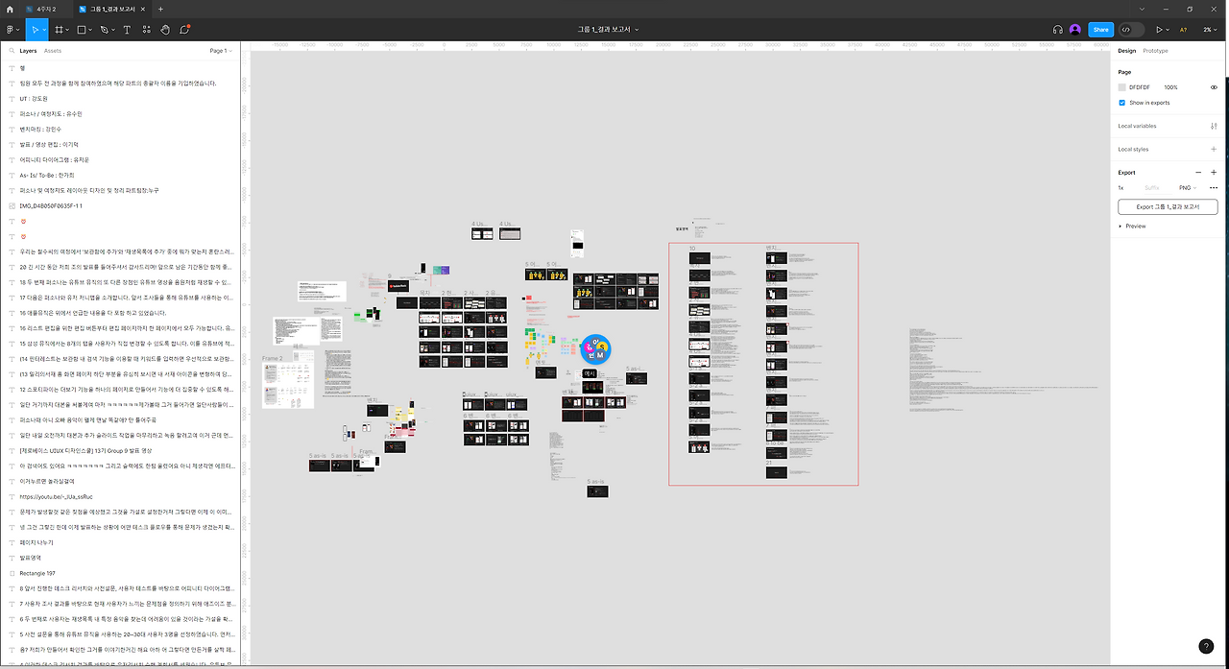Open the help question mark button

point(1207,647)
